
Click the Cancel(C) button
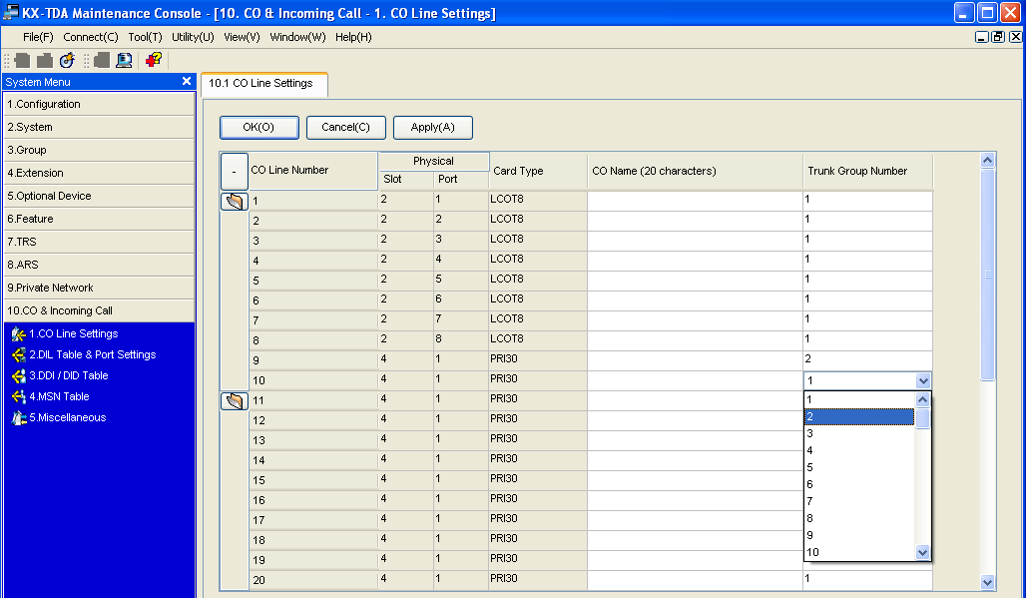[345, 128]
